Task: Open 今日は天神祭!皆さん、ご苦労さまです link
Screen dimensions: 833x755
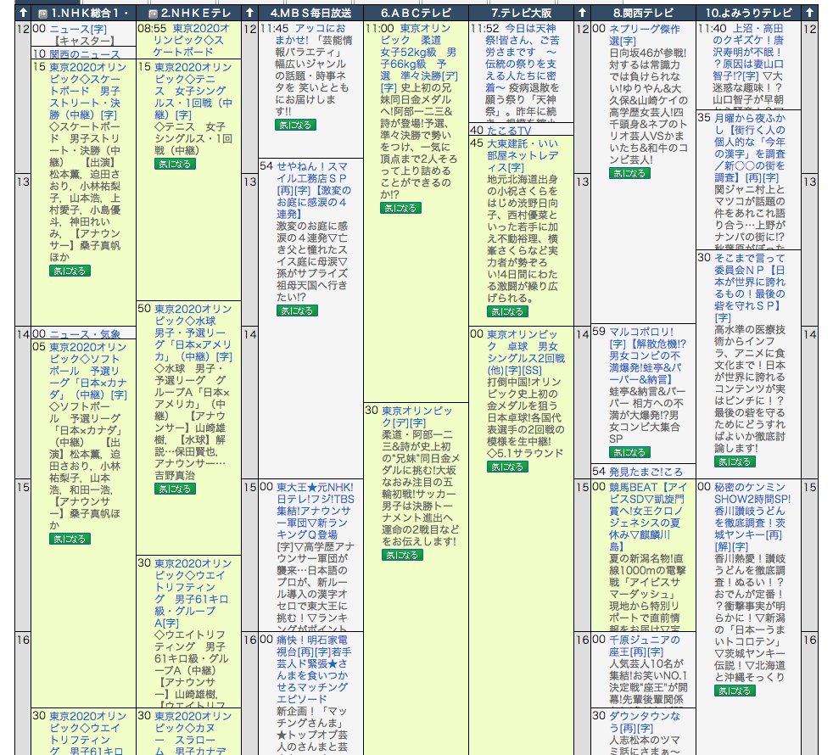Action: (521, 58)
